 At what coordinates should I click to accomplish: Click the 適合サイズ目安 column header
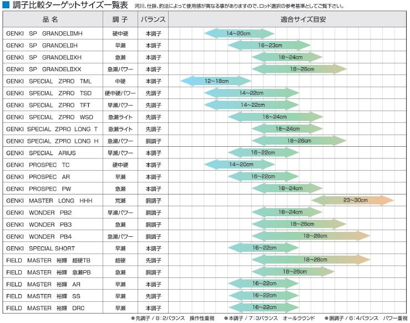click(x=287, y=19)
